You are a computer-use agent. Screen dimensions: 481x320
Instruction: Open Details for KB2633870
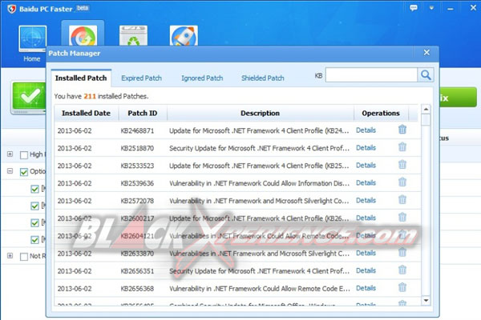click(x=366, y=253)
